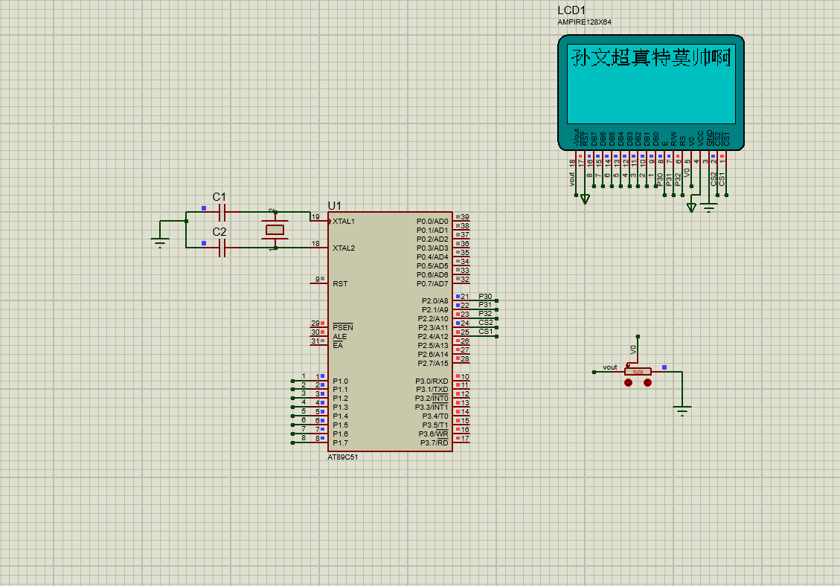Click the vout label at potentiometer
840x586 pixels.
click(609, 367)
